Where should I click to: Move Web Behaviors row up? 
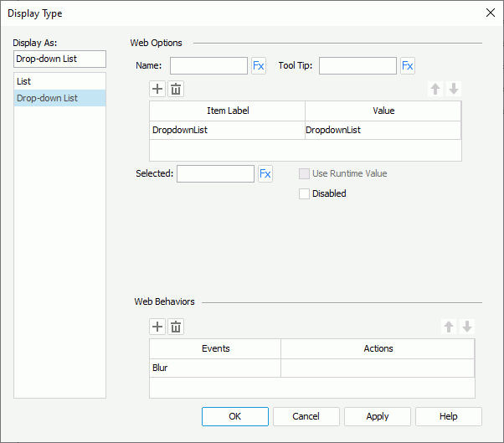pyautogui.click(x=449, y=327)
